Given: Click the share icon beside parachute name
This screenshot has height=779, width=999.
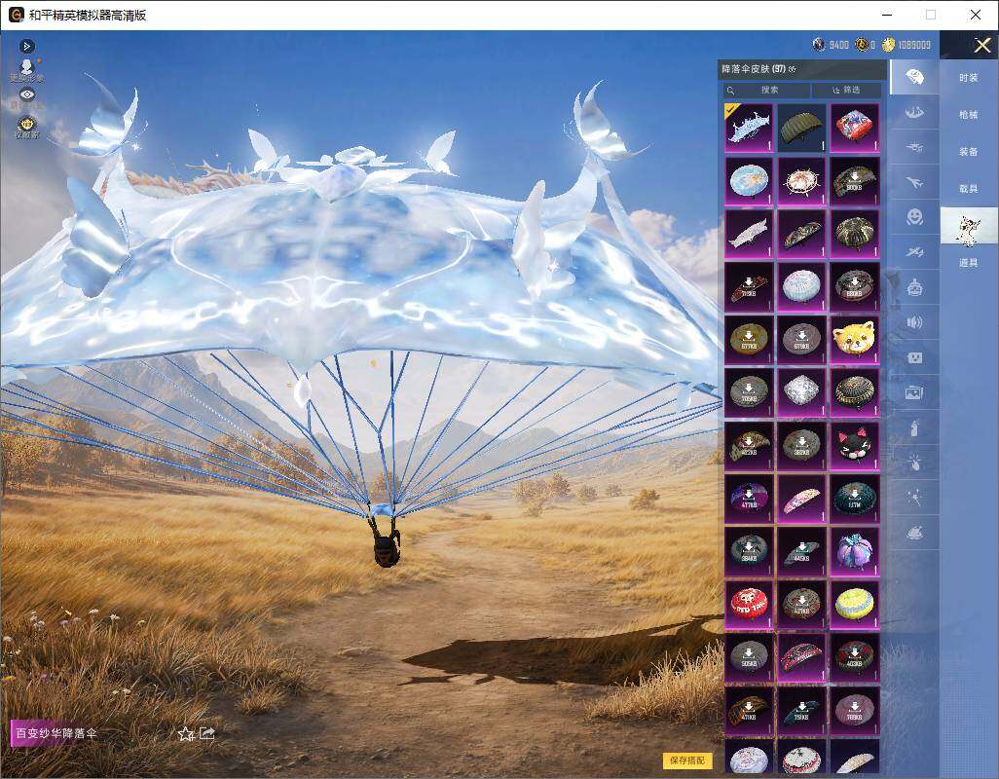Looking at the screenshot, I should coord(207,734).
